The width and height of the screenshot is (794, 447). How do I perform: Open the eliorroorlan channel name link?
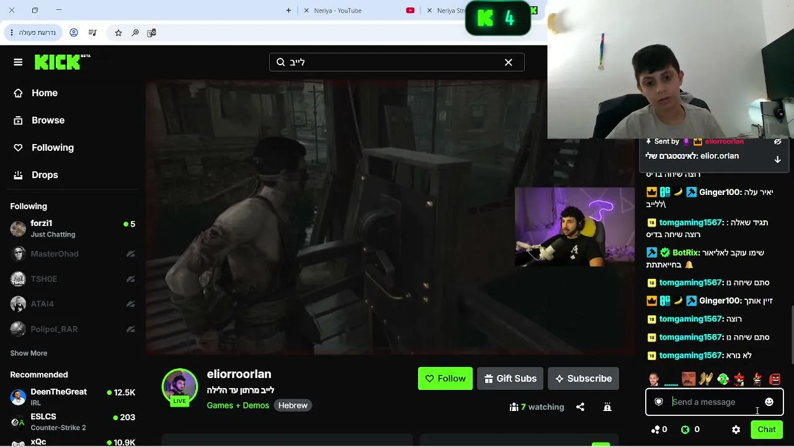pyautogui.click(x=239, y=374)
